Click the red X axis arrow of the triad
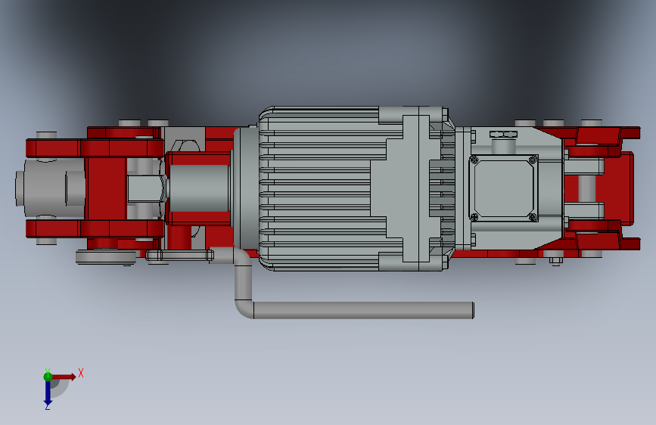This screenshot has height=425, width=656. click(64, 377)
